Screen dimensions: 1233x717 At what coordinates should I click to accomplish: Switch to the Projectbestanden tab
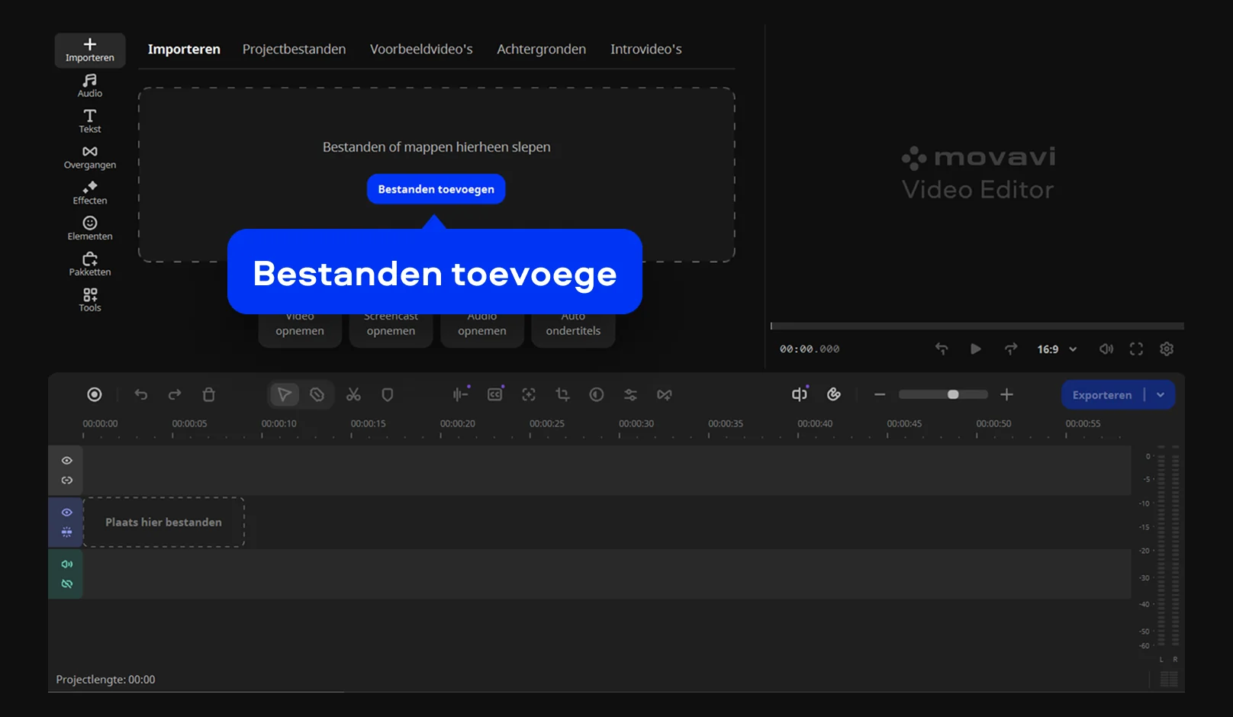294,49
